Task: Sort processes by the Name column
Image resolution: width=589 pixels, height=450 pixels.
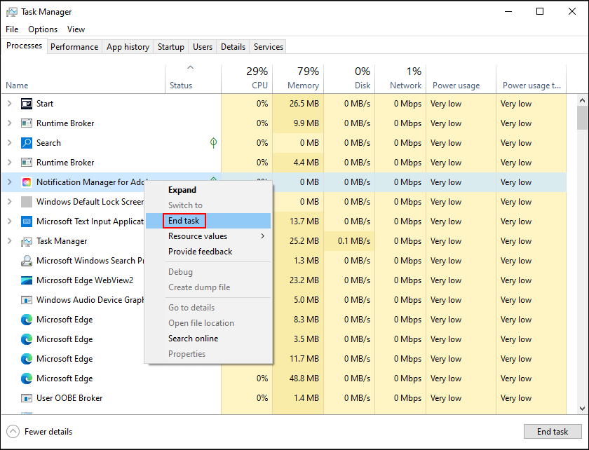Action: tap(83, 79)
